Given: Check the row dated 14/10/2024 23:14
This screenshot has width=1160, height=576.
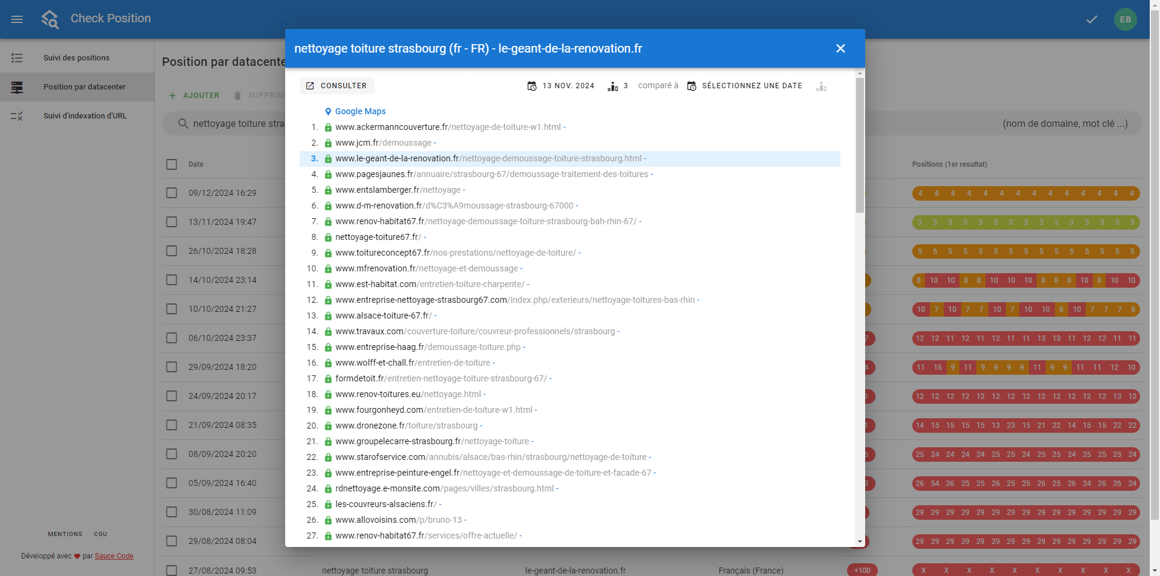Looking at the screenshot, I should coord(172,280).
